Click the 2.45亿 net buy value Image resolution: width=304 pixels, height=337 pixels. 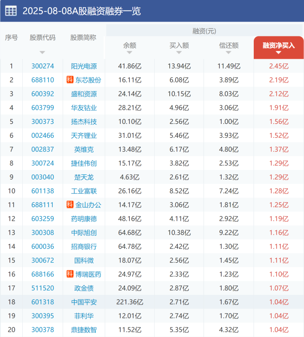coord(279,66)
